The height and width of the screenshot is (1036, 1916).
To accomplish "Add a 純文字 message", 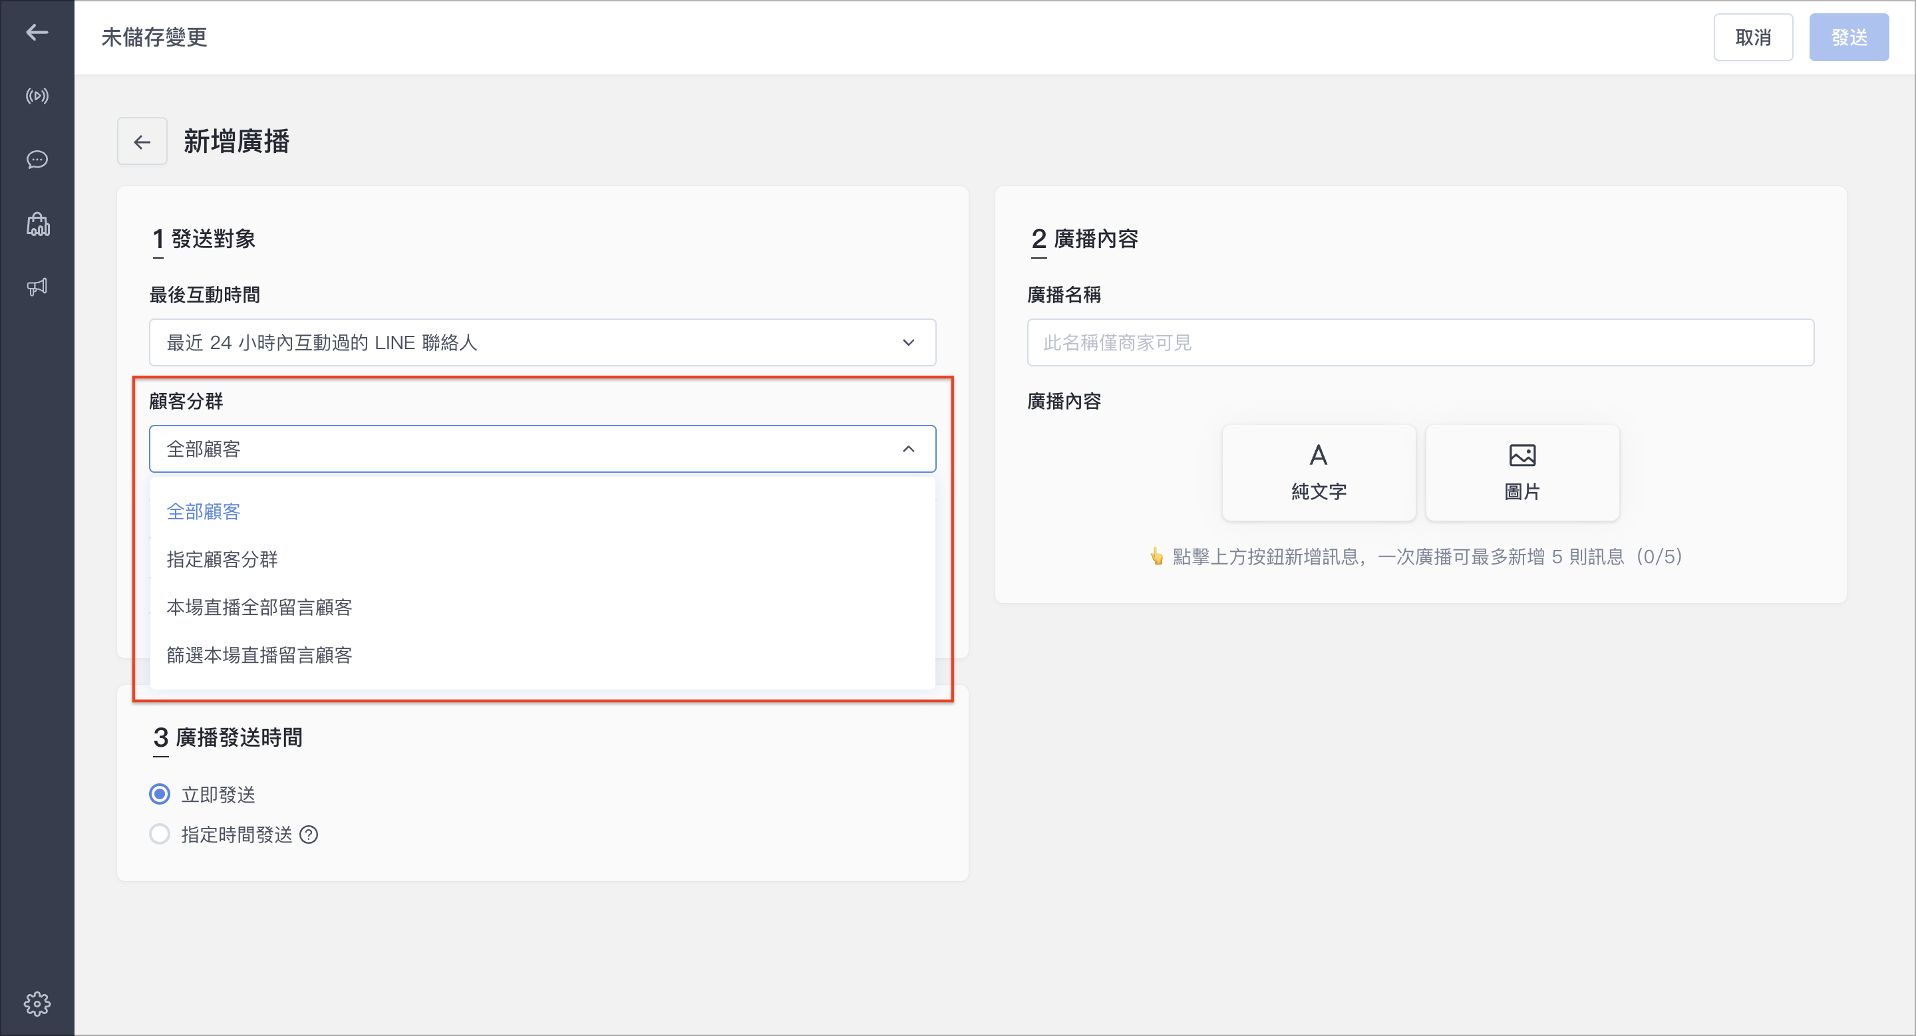I will (1318, 473).
